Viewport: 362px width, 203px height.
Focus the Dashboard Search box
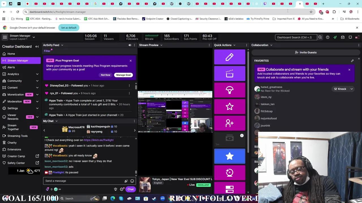click(x=296, y=37)
